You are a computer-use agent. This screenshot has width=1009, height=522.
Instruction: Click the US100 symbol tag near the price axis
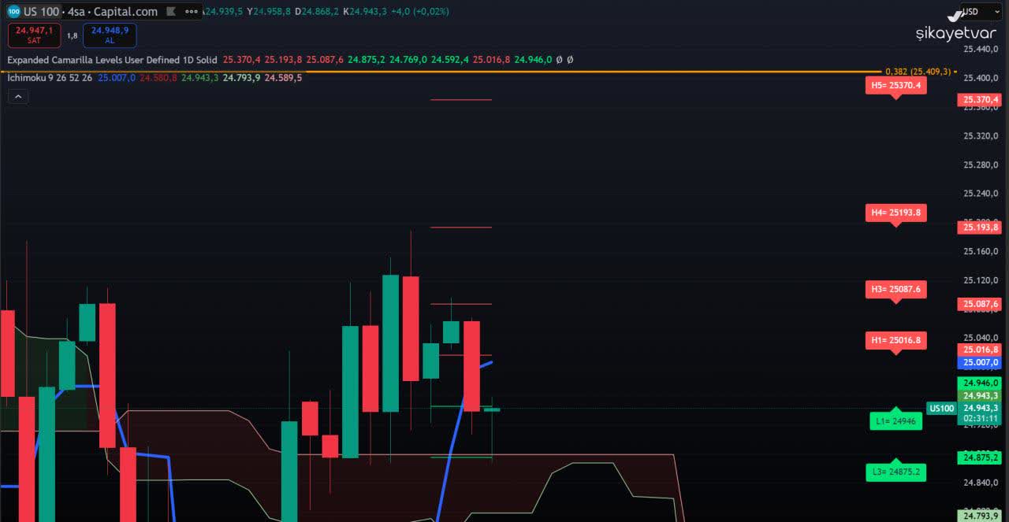pos(942,408)
